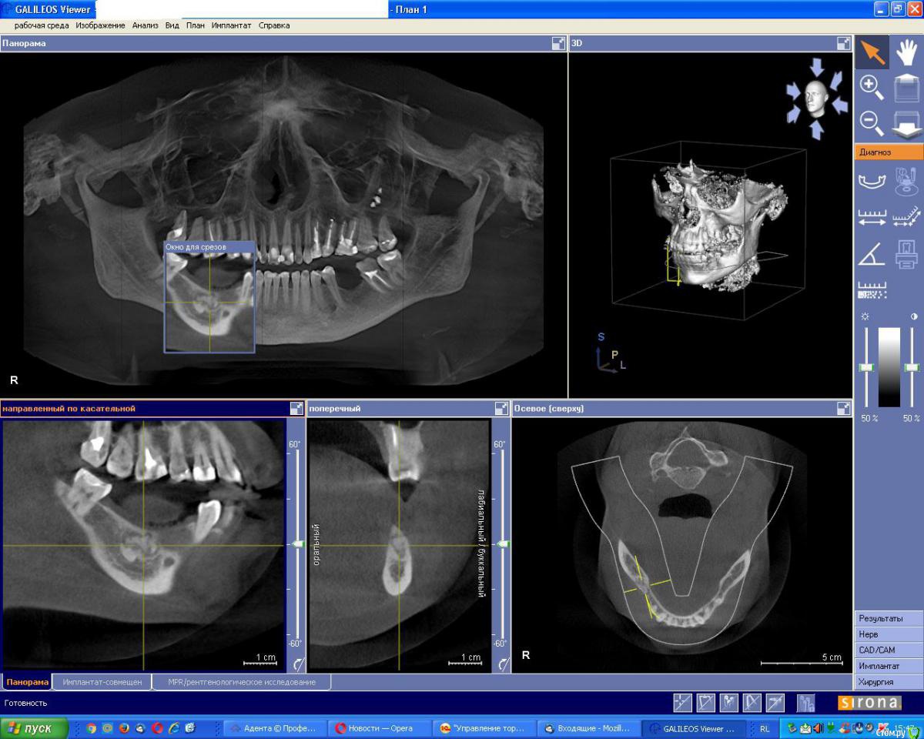Switch to MPR/рентгенологическое исследование tab
This screenshot has height=739, width=924.
click(x=242, y=682)
